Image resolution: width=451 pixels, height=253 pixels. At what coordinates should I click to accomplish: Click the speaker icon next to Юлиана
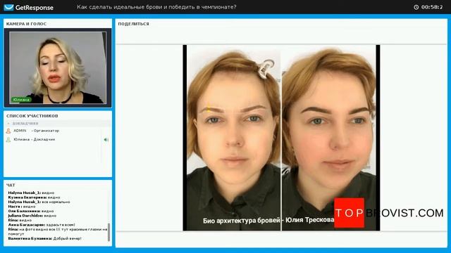pyautogui.click(x=106, y=140)
